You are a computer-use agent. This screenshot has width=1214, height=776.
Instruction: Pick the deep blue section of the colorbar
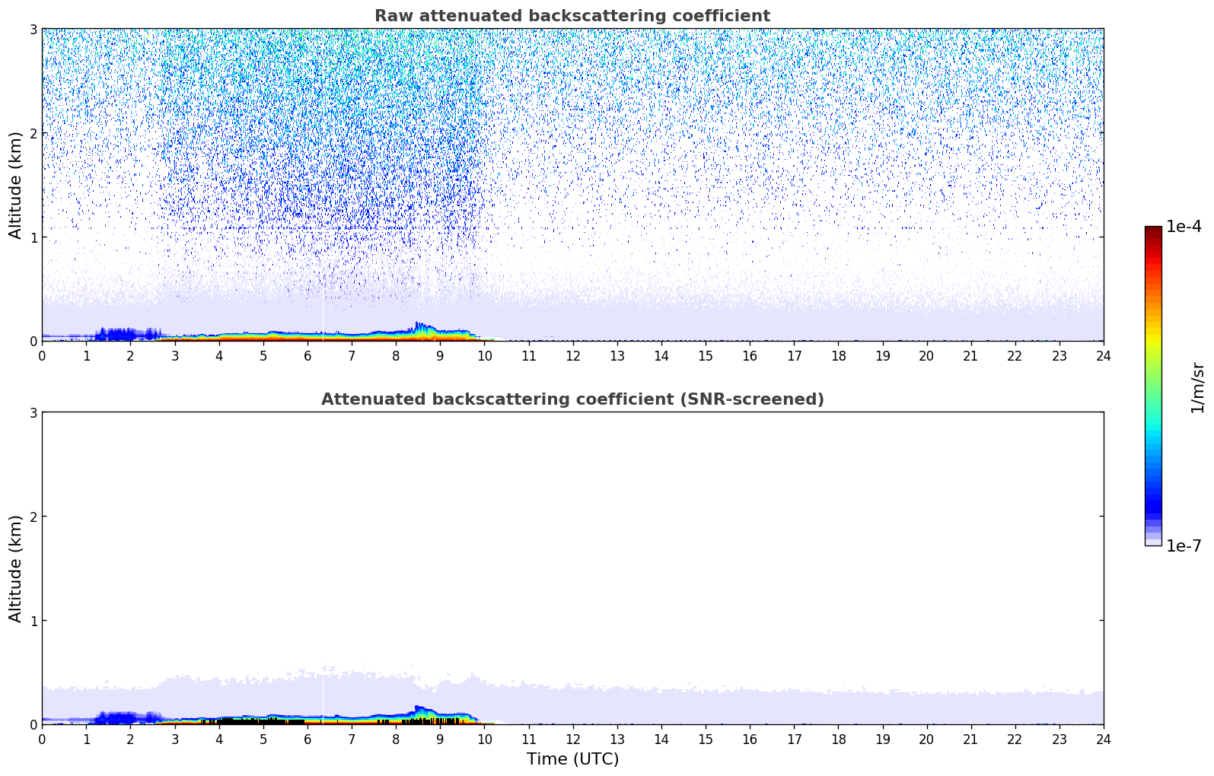pyautogui.click(x=1153, y=502)
